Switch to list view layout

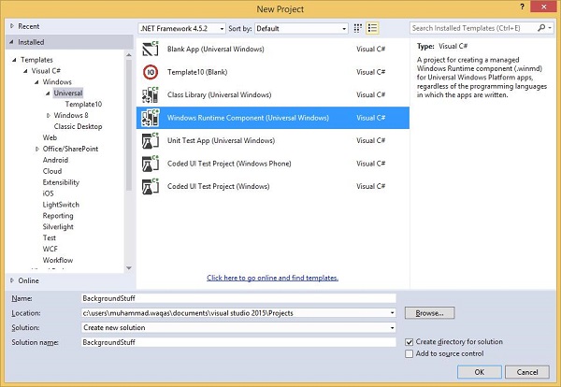point(372,28)
